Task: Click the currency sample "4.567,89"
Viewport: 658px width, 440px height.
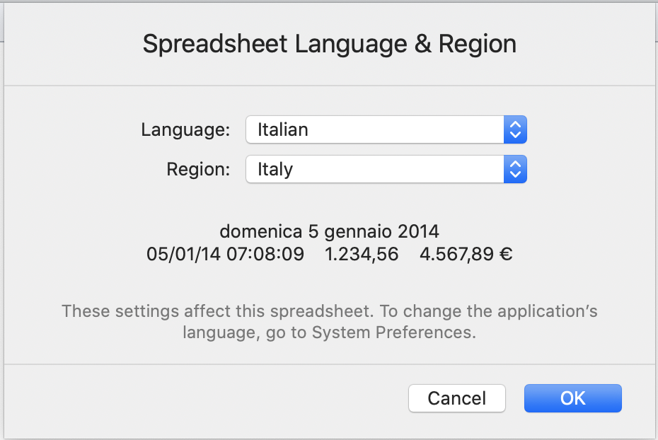Action: (456, 254)
